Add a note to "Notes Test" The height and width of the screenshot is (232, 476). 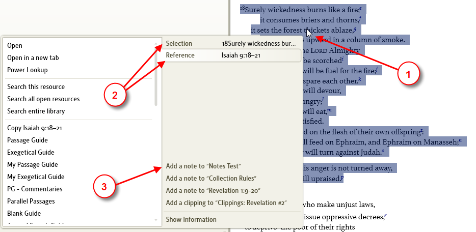coord(203,166)
